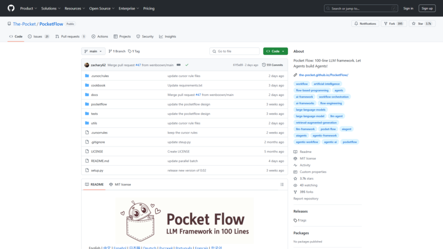Select the MIT license tab
Image resolution: width=443 pixels, height=249 pixels.
pyautogui.click(x=120, y=184)
